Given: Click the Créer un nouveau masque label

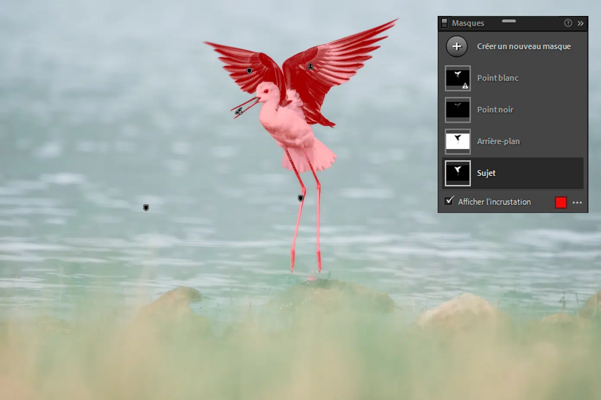Looking at the screenshot, I should [x=524, y=46].
